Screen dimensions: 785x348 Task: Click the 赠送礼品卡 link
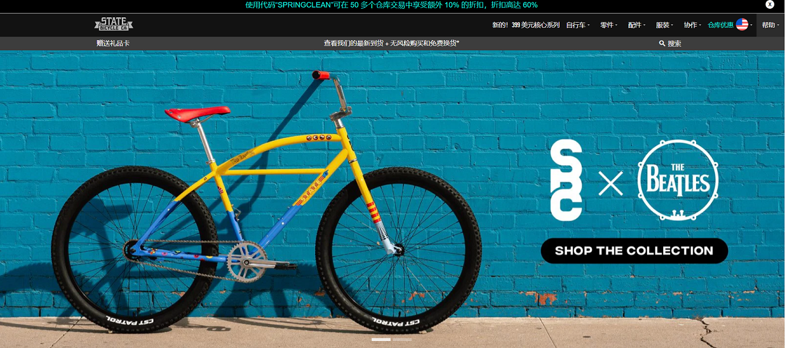click(x=113, y=43)
